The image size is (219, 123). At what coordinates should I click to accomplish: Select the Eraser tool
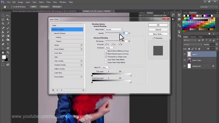(3, 36)
